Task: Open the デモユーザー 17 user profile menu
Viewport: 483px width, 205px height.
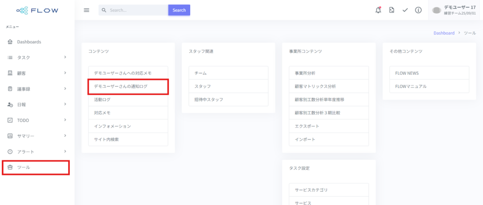Action: (455, 10)
